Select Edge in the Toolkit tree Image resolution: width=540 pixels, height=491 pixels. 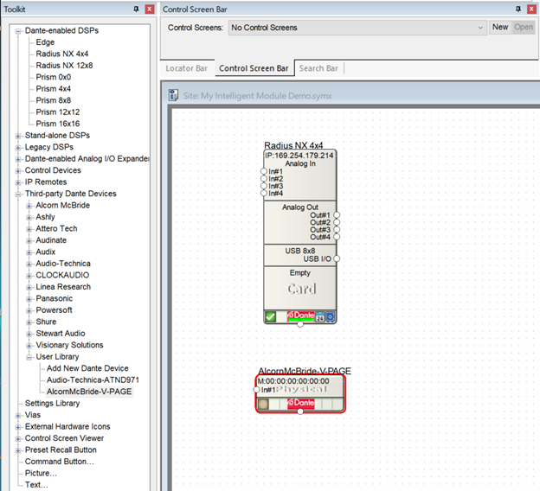[45, 42]
